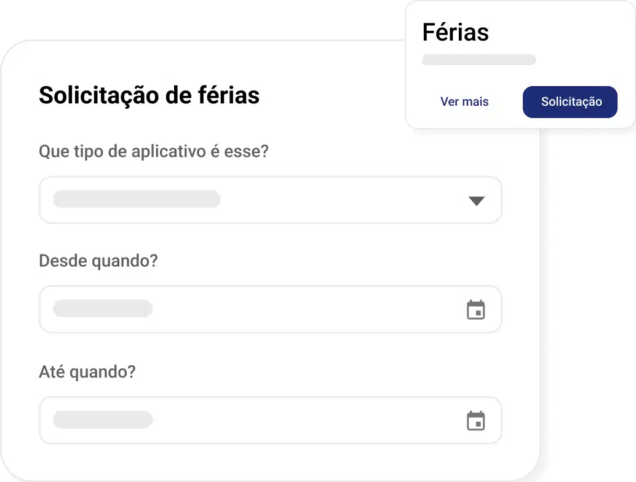The height and width of the screenshot is (482, 636).
Task: Click the Solicitação de férias heading
Action: point(149,95)
